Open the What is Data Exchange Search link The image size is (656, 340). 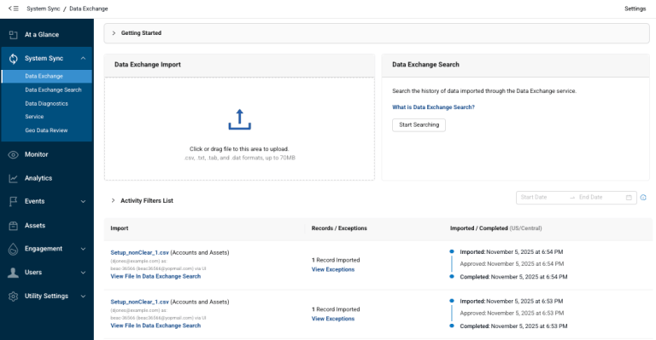(x=433, y=107)
